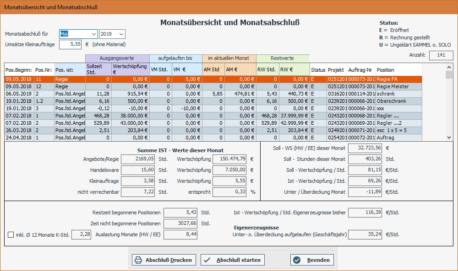This screenshot has height=271, width=458.
Task: Click the table scrollbar down arrow
Action: (449, 137)
